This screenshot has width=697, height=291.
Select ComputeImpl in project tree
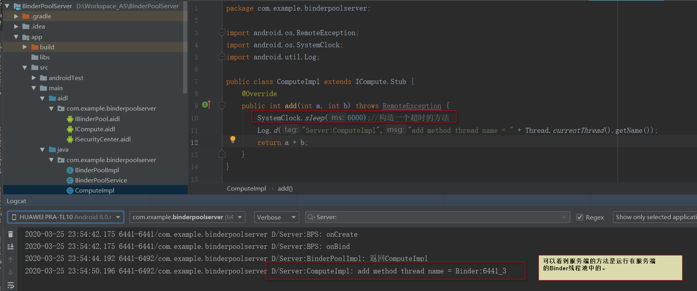(95, 191)
